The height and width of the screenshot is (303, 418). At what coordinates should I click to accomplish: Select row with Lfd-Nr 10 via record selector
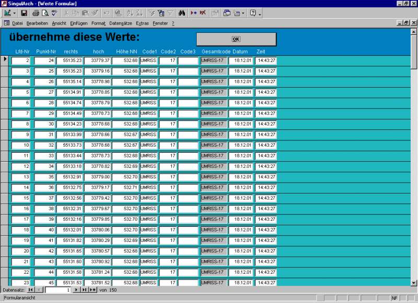pyautogui.click(x=5, y=145)
